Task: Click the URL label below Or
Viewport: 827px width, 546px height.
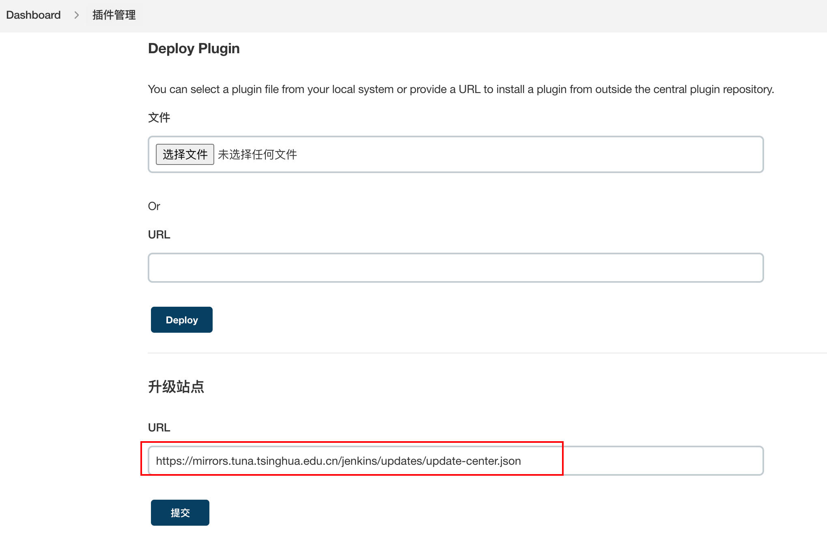Action: pyautogui.click(x=159, y=235)
